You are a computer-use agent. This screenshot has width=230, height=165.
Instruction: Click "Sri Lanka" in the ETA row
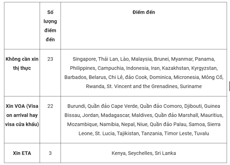click(165, 153)
